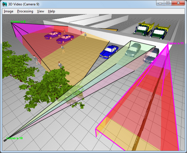Click the left green and yellow truck

click(144, 29)
